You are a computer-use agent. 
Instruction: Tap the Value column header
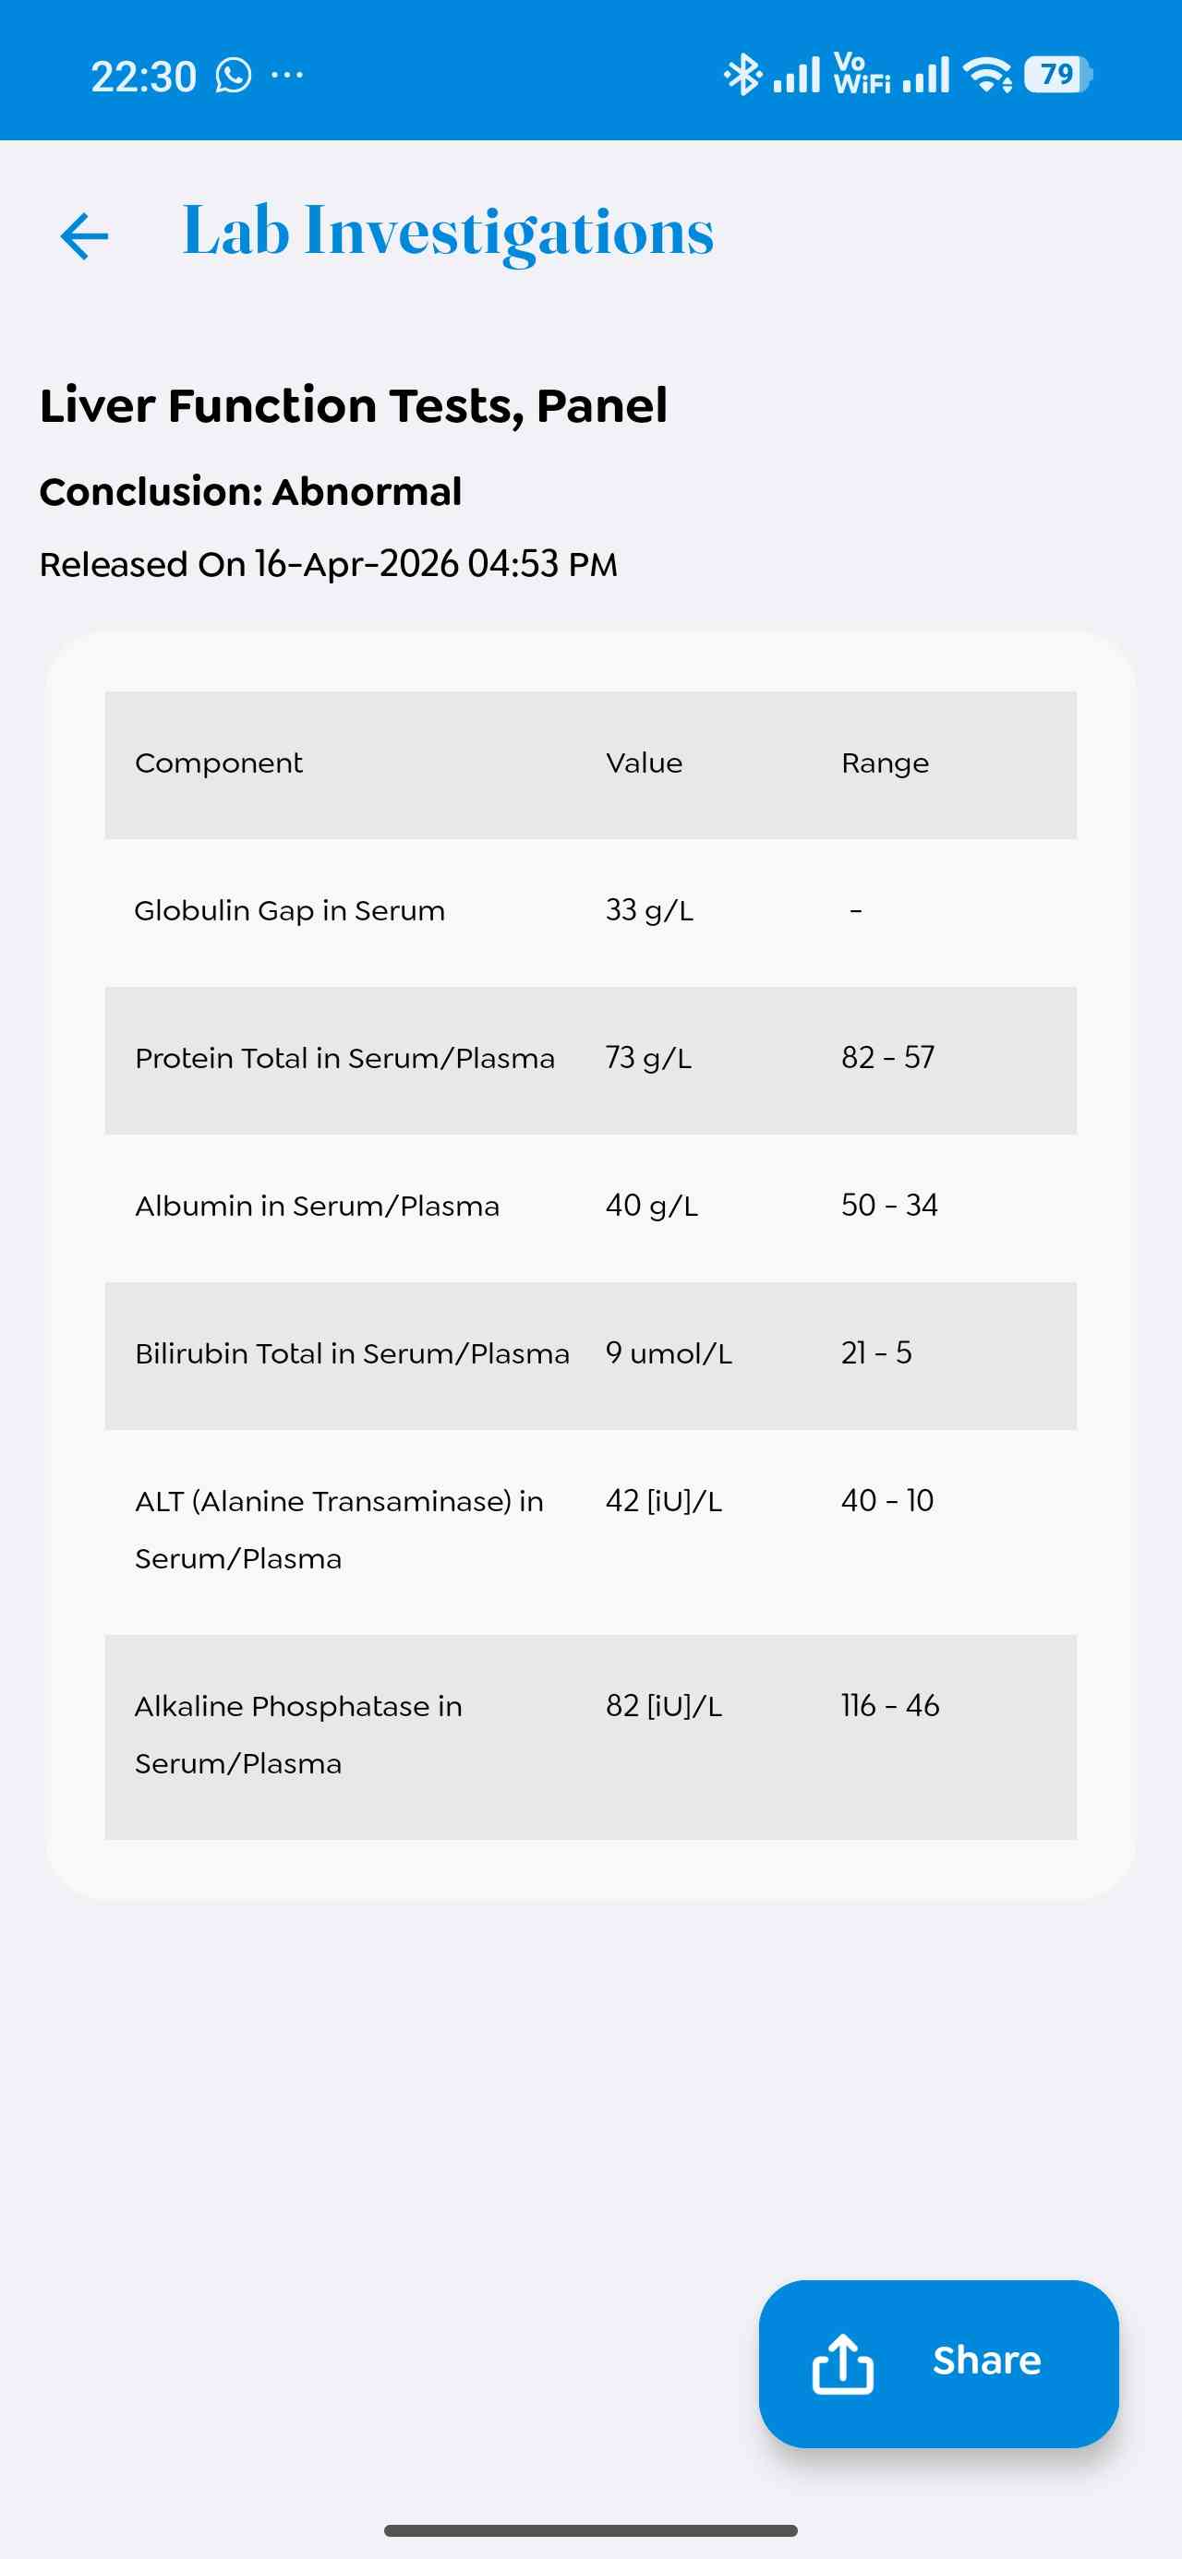[645, 764]
